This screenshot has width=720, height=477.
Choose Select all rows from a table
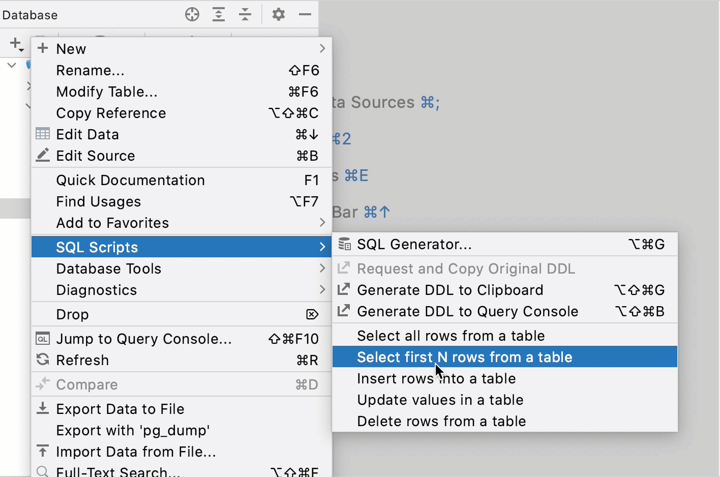[x=451, y=336]
